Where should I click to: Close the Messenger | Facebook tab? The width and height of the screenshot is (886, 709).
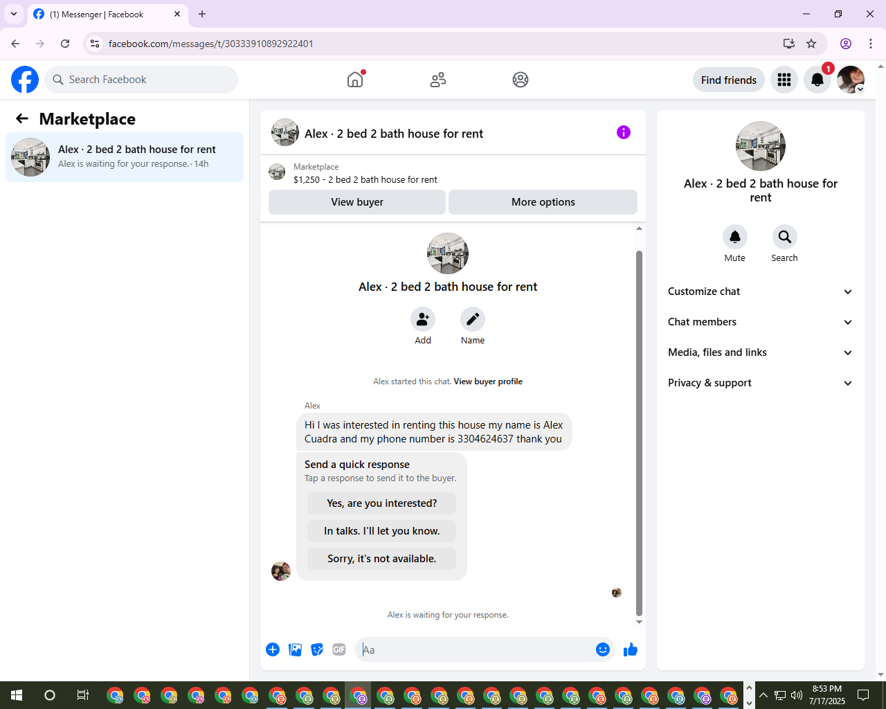[177, 14]
